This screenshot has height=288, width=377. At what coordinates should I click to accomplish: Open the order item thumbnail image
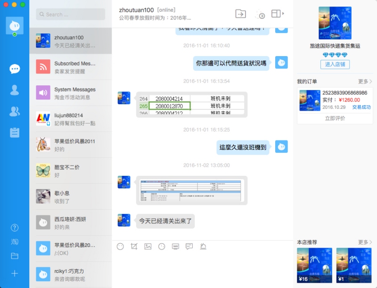(310, 100)
